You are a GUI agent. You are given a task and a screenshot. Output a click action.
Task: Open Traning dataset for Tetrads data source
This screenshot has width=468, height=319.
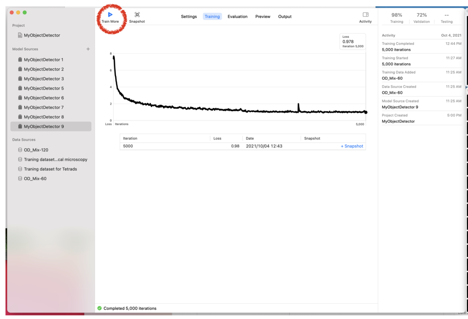coord(50,169)
